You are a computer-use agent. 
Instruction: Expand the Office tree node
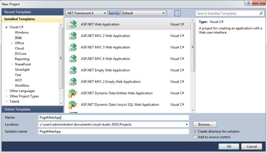(12, 43)
